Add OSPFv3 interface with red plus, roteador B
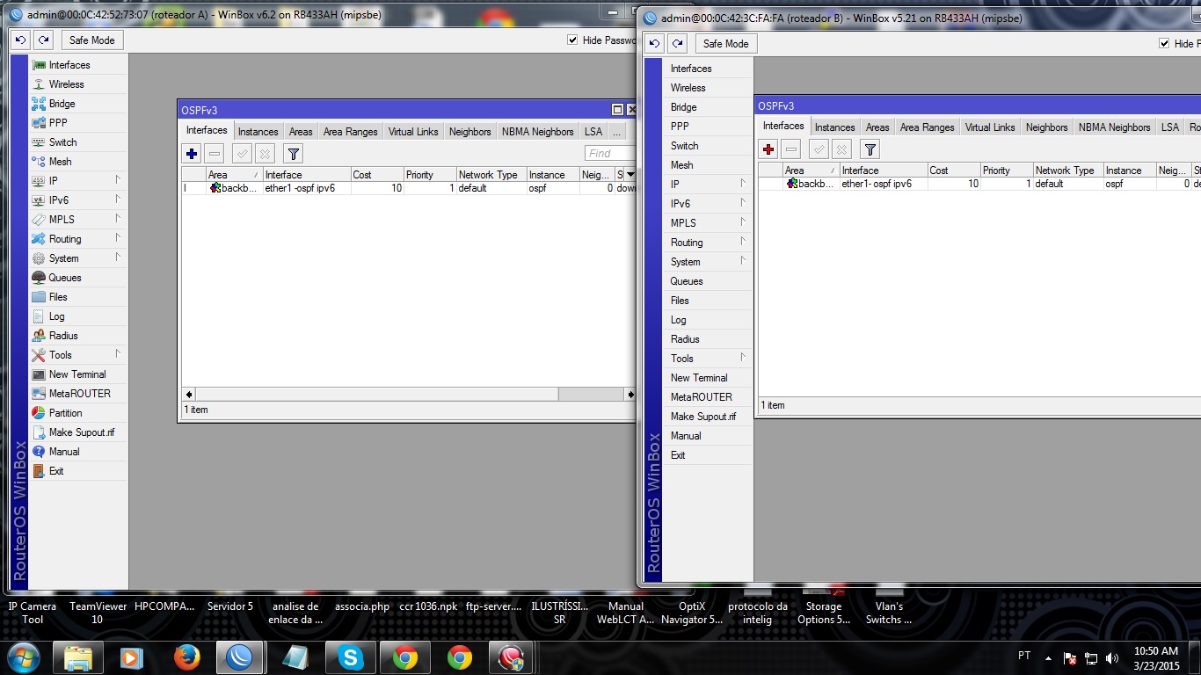 point(768,149)
